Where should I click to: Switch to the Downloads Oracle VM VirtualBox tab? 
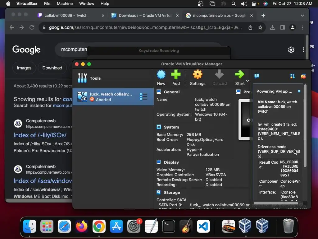click(145, 16)
